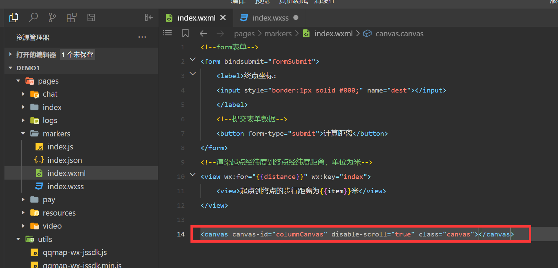
Task: Collapse the markers folder
Action: tap(23, 134)
